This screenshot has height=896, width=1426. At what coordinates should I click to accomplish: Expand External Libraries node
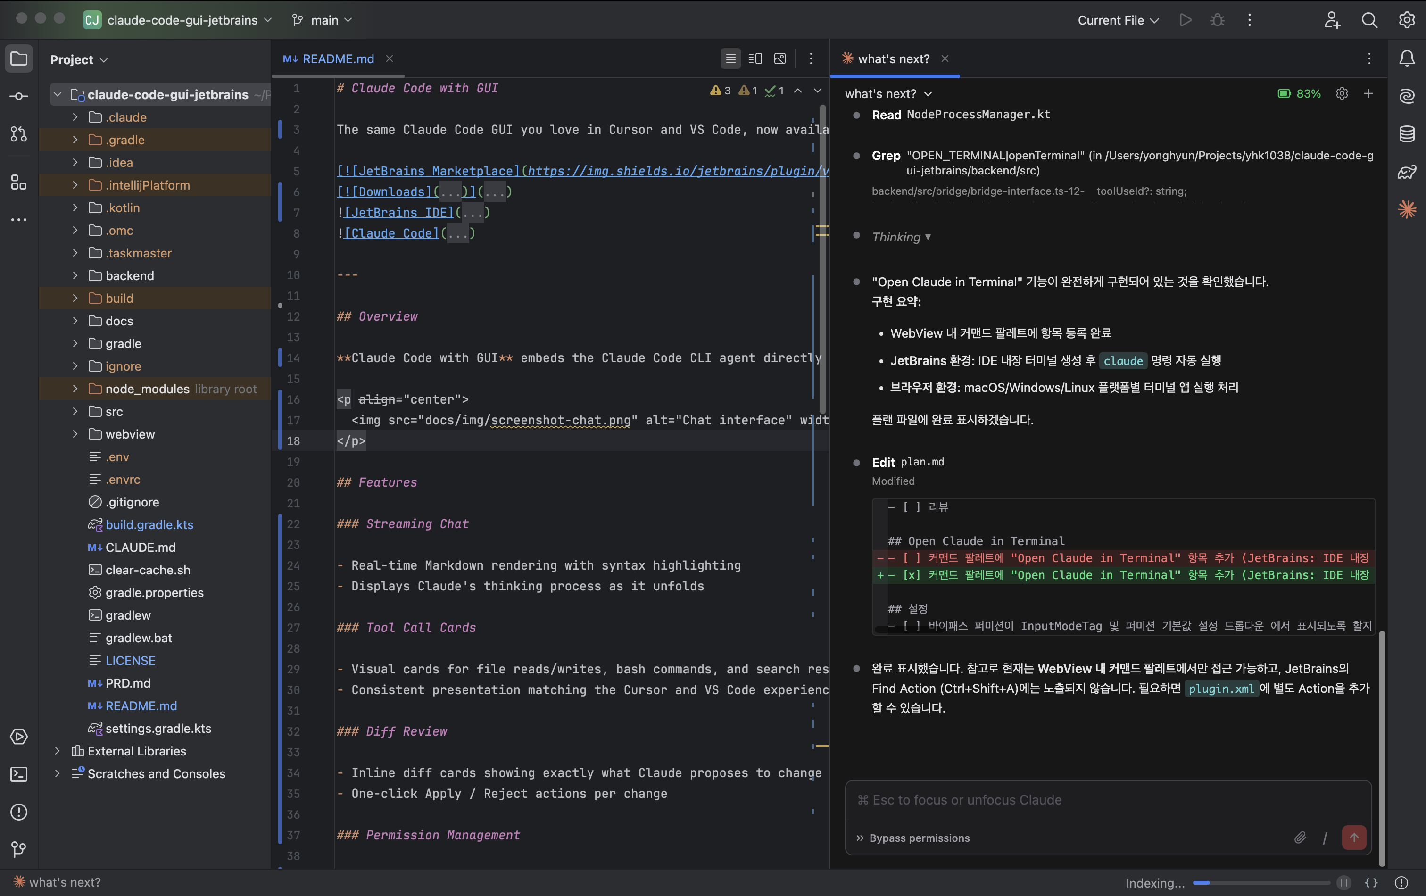[58, 751]
